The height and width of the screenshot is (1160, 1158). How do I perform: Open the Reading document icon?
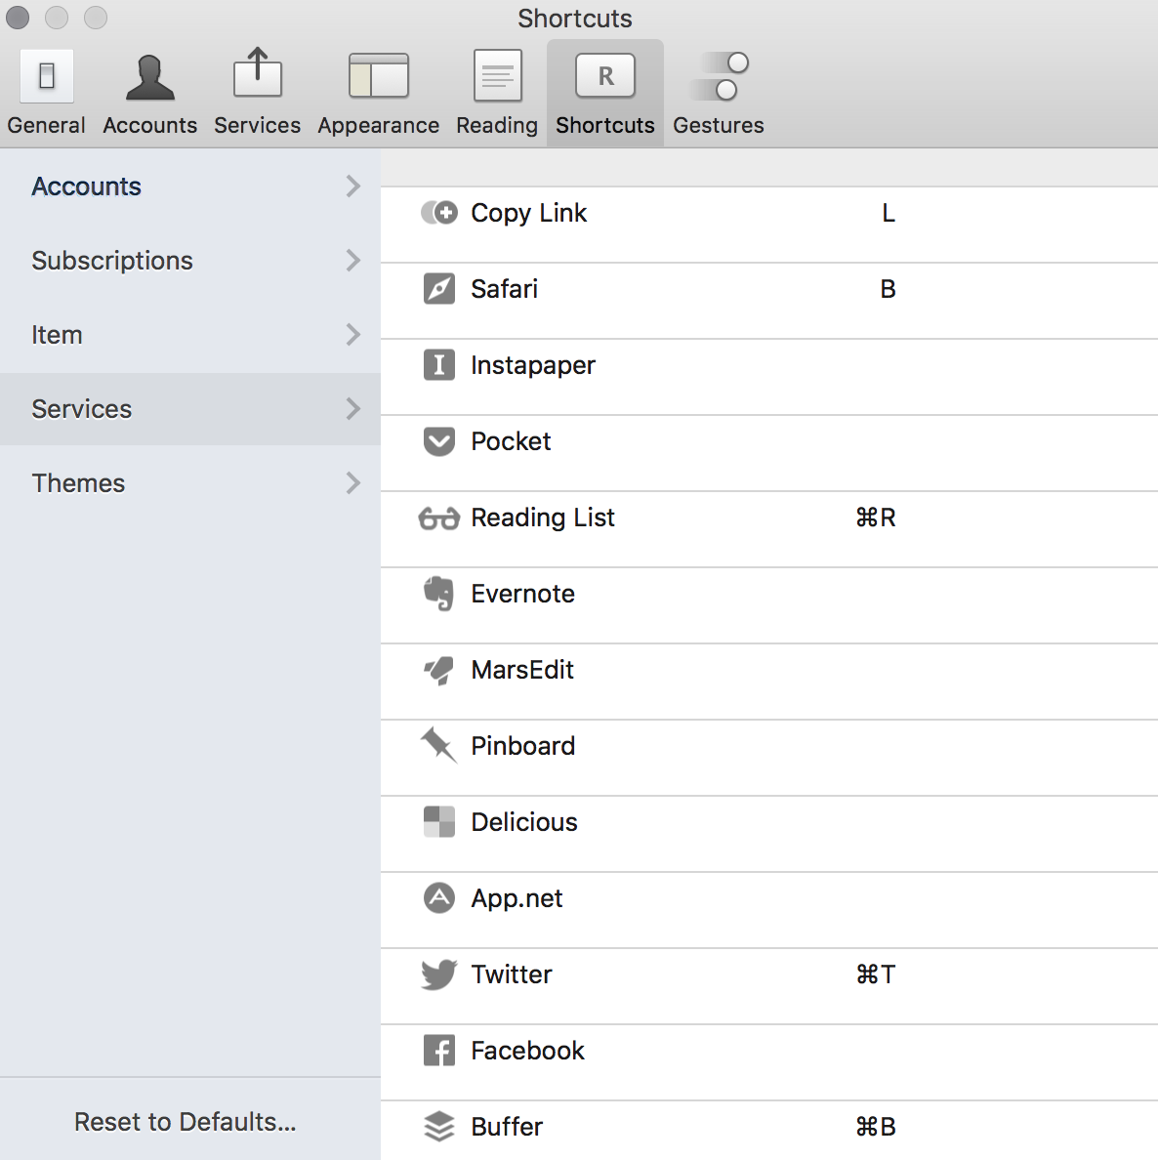(497, 75)
